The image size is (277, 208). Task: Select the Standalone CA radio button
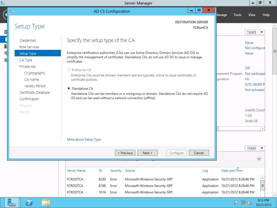[69, 89]
